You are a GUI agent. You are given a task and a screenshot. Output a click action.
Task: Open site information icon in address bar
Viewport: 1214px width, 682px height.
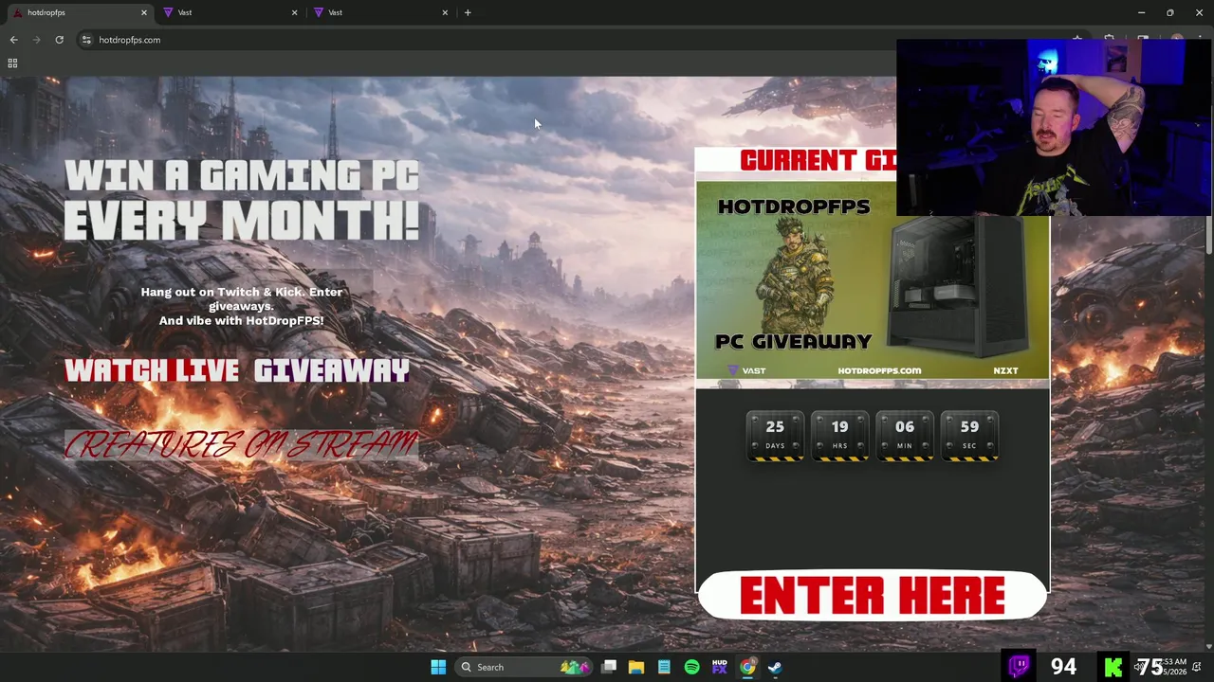coord(86,40)
